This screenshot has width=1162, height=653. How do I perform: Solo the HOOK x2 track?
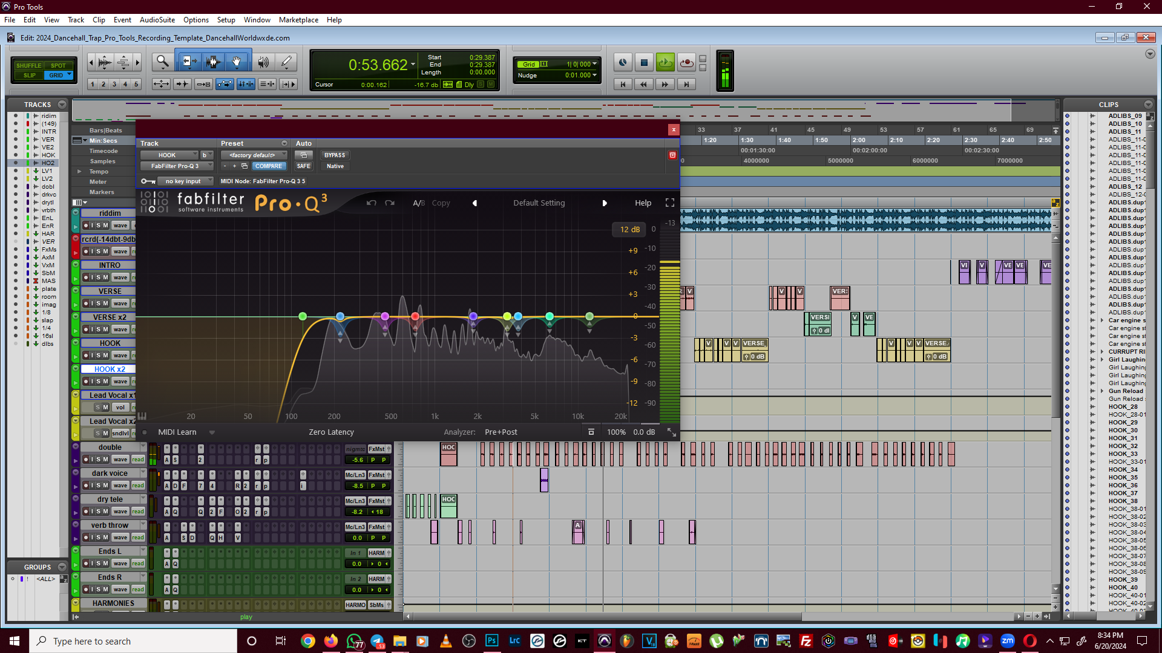tap(99, 382)
